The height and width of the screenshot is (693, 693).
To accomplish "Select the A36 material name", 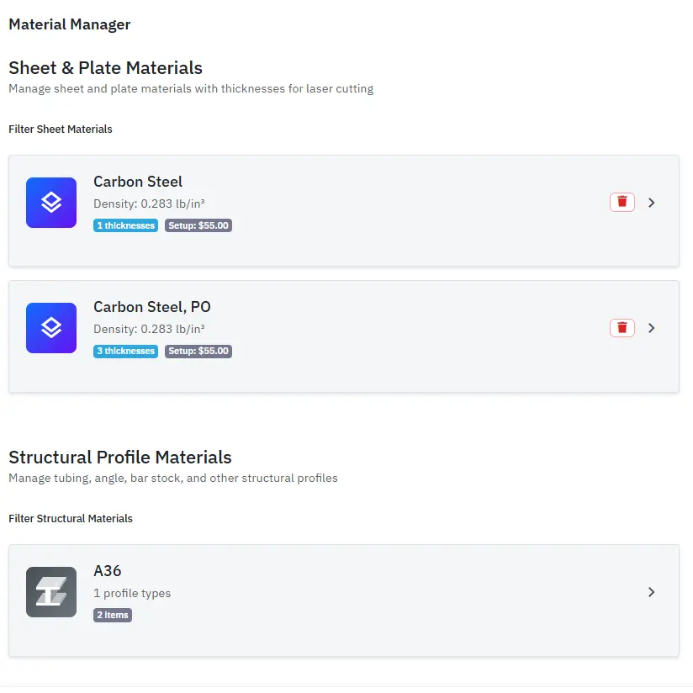I will pos(108,570).
